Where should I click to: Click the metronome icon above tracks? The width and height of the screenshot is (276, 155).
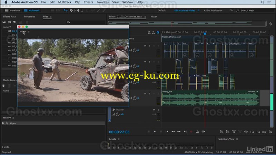(149, 32)
